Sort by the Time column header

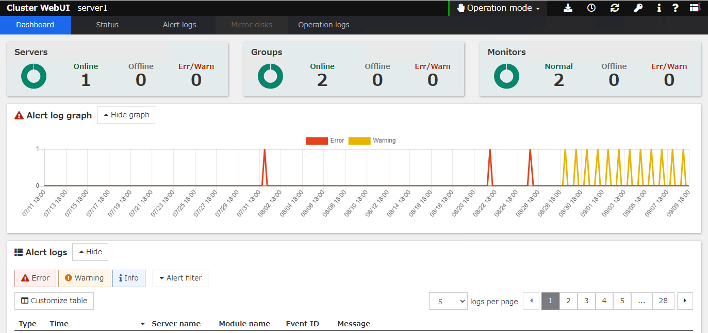point(59,324)
